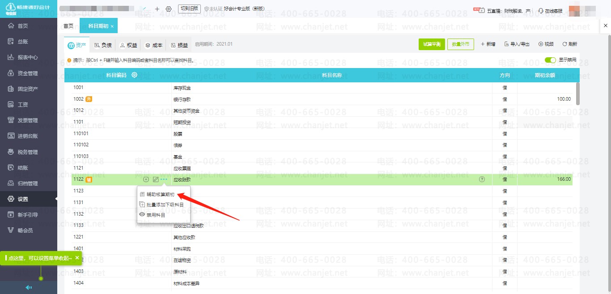611x294 pixels.
Task: Open the 导入/导出 menu
Action: (x=517, y=44)
